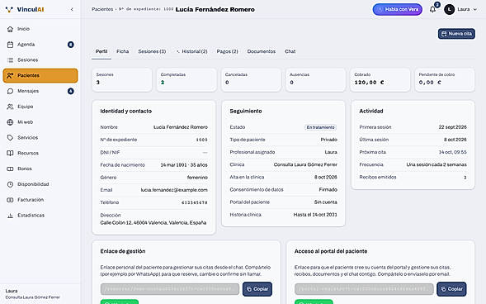Click Consulta Laura Gómez Ferrer clinic value

coord(305,164)
